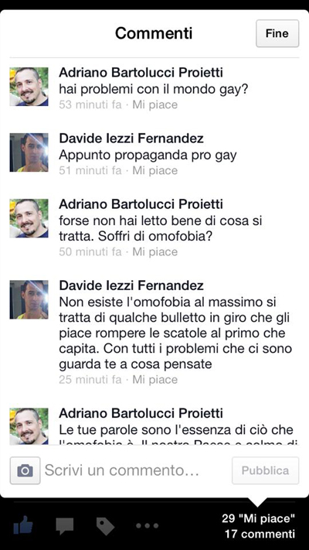
Task: Tap Mi piace under the 25 minuti fa comment
Action: 154,380
